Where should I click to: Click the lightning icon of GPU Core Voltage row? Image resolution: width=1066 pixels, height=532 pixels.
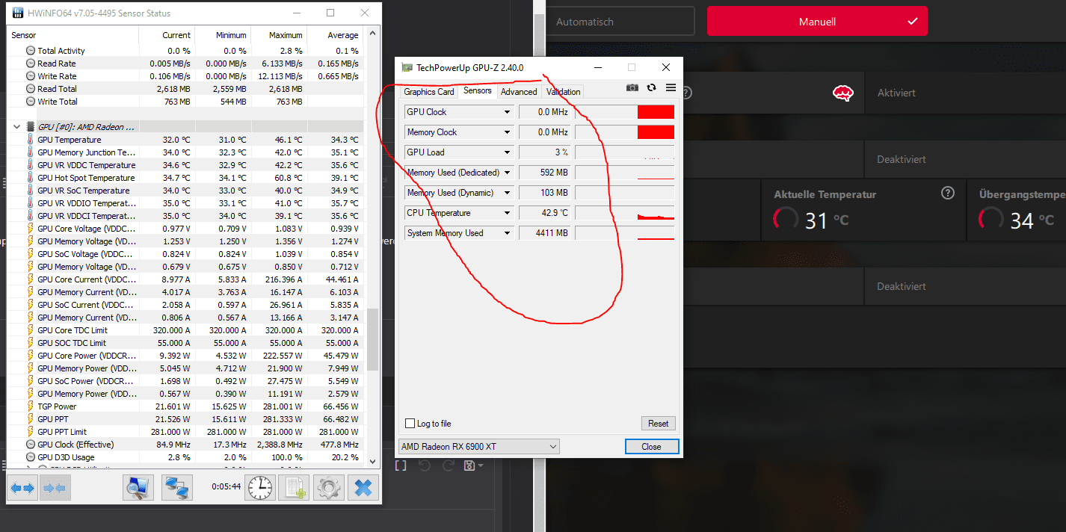coord(30,229)
